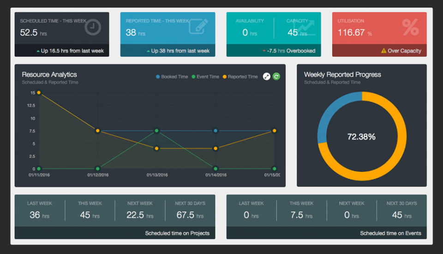Toggle Reported Time series in chart legend
This screenshot has height=254, width=443.
(240, 77)
